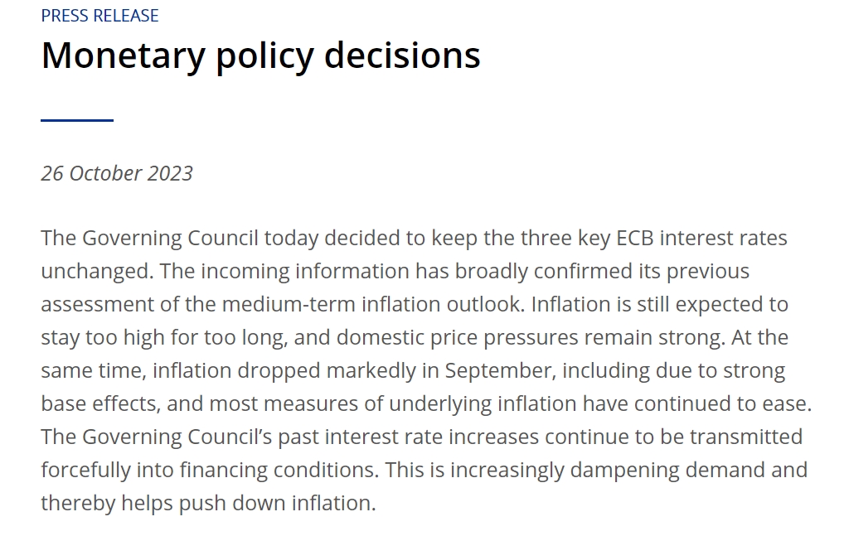Click the PRESS RELEASE label
849x536 pixels.
[99, 16]
